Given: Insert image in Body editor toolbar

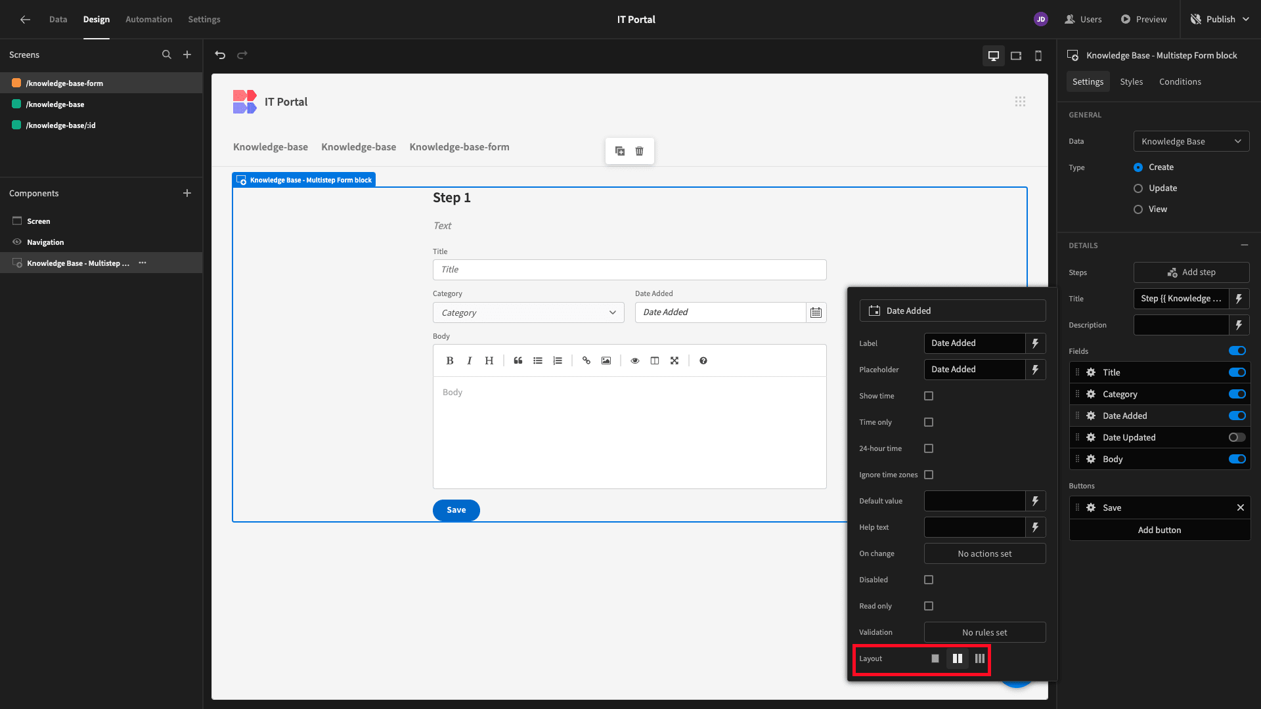Looking at the screenshot, I should pyautogui.click(x=606, y=360).
